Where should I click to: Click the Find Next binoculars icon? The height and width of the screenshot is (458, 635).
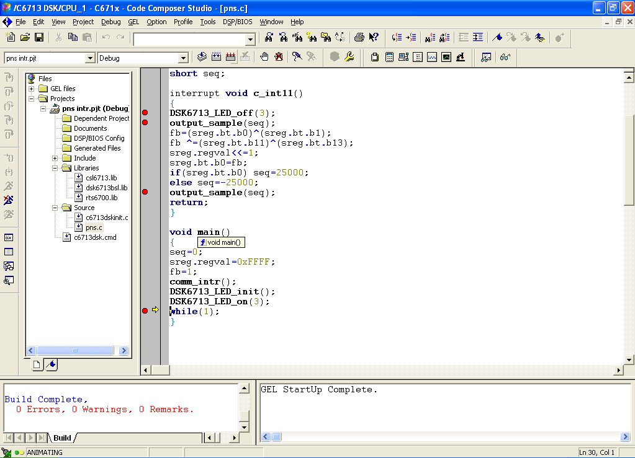(x=269, y=38)
